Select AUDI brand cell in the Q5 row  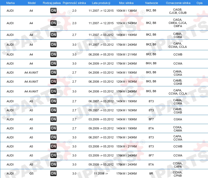[10, 173]
